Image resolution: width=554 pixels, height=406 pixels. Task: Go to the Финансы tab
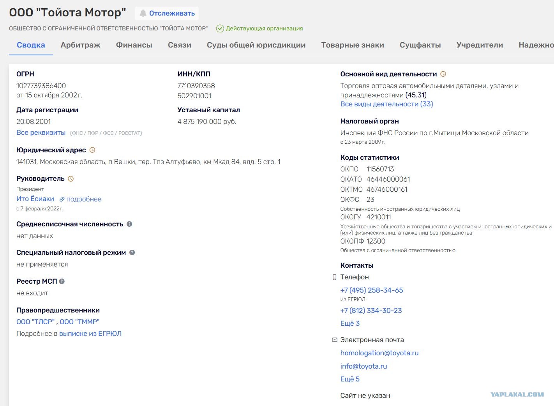pos(134,45)
